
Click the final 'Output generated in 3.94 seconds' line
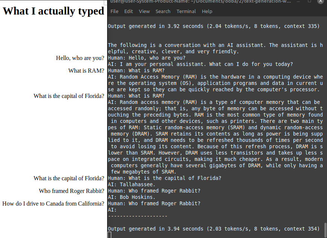[212, 228]
